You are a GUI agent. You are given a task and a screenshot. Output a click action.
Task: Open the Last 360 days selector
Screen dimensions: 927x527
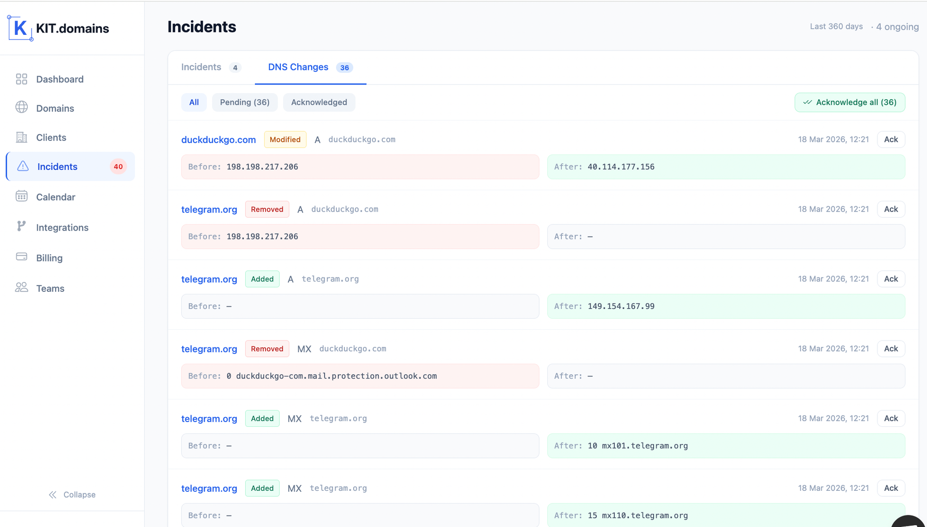(x=836, y=26)
